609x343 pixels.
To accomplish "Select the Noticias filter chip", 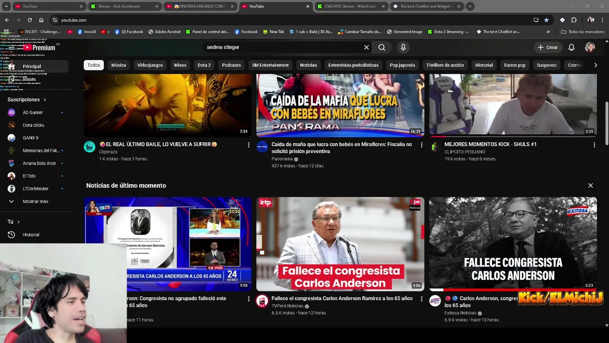I will (x=308, y=65).
